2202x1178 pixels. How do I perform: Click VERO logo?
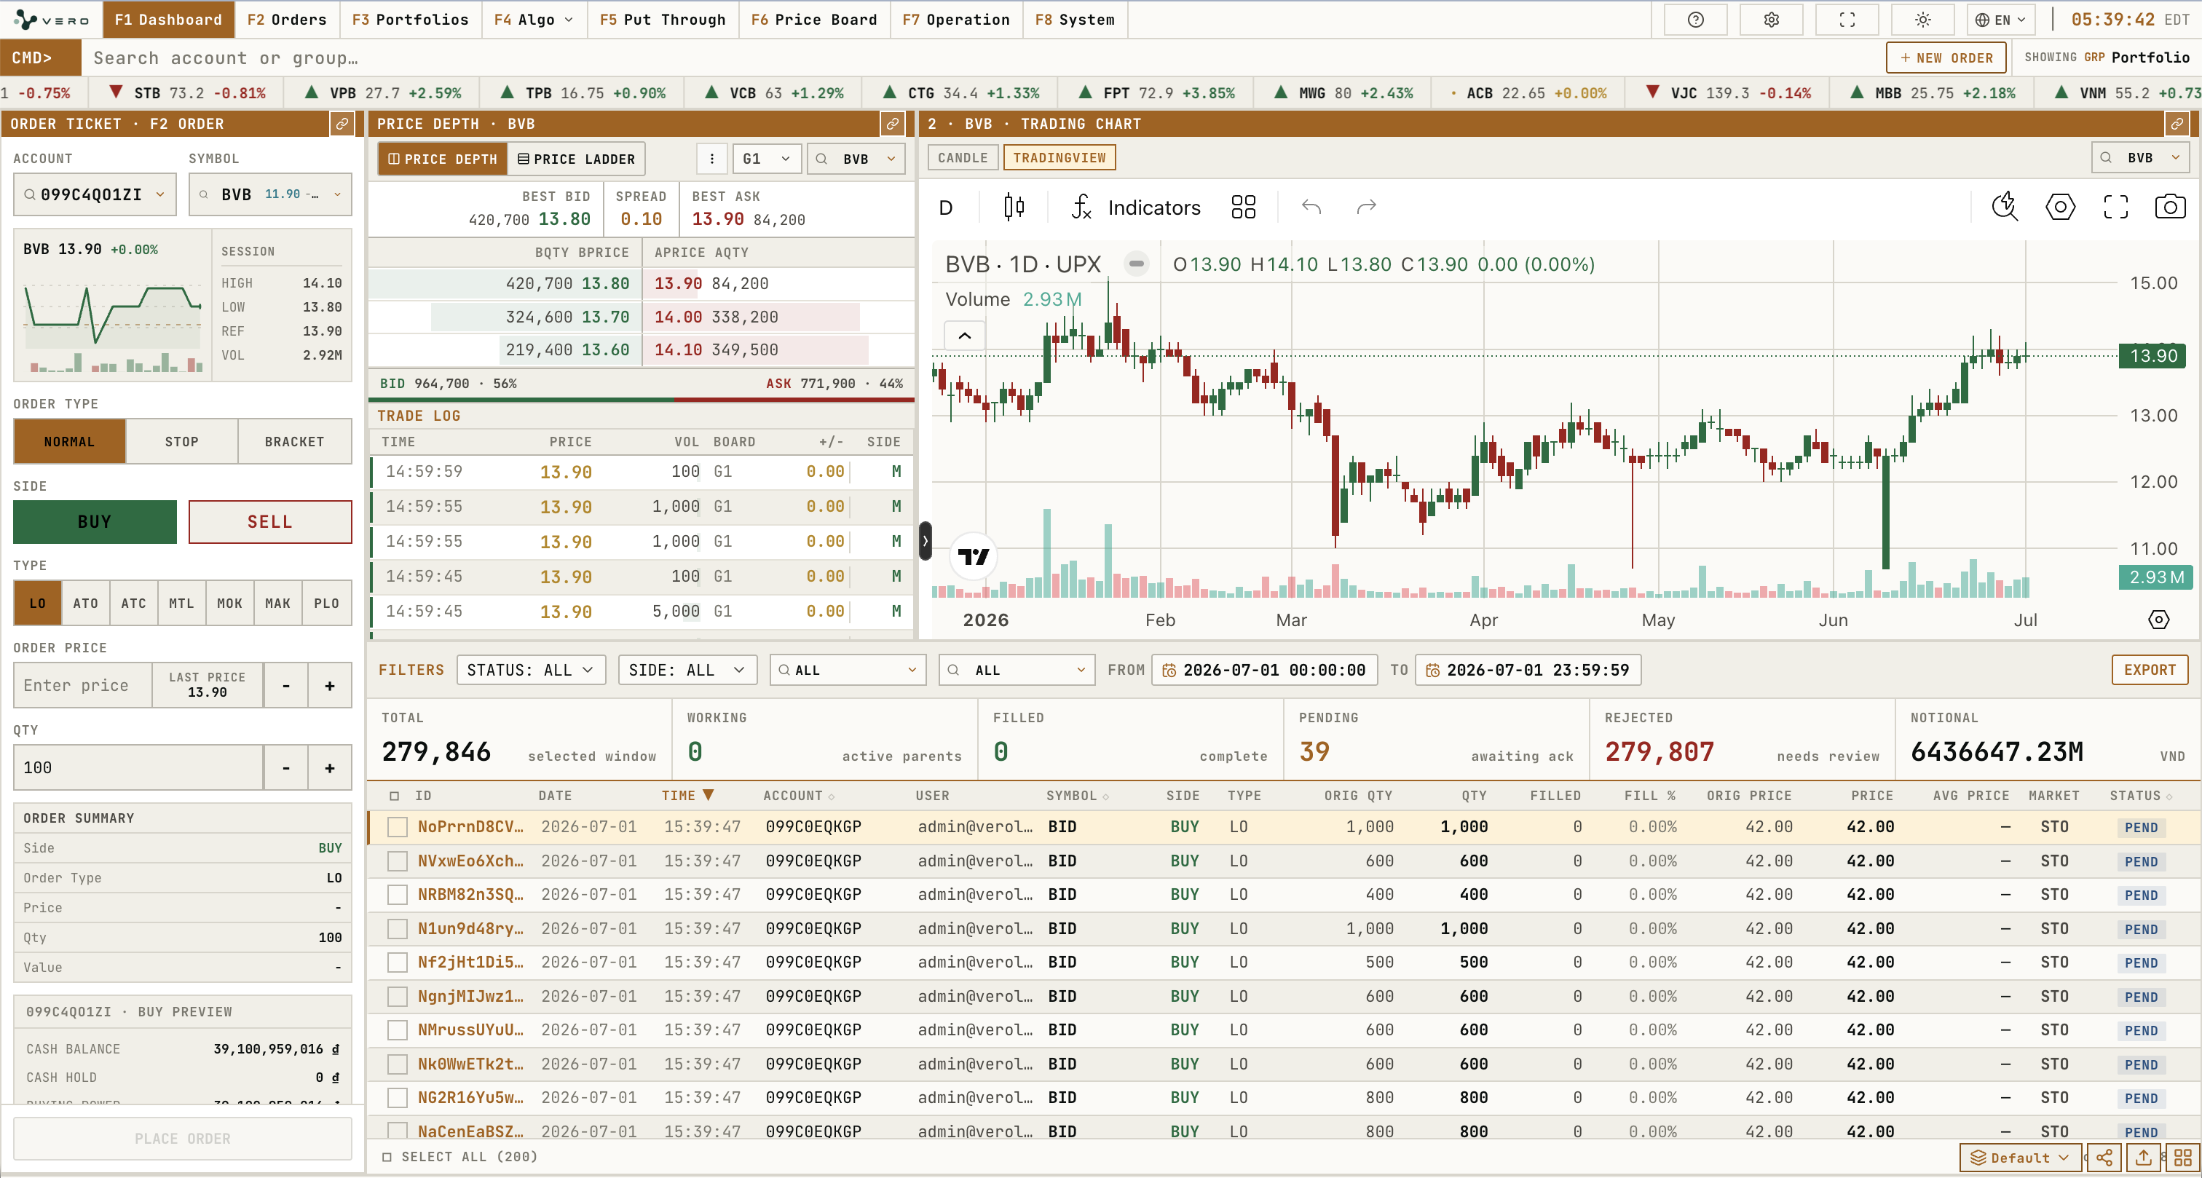point(51,20)
